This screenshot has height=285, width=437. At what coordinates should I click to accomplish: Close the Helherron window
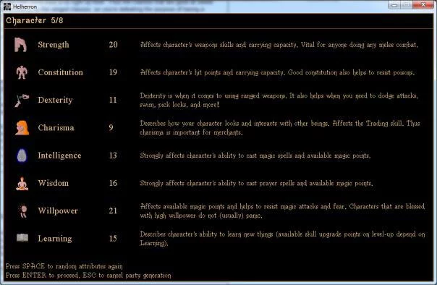pos(423,5)
